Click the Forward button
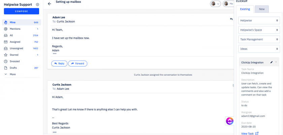This screenshot has width=283, height=135. point(77,63)
